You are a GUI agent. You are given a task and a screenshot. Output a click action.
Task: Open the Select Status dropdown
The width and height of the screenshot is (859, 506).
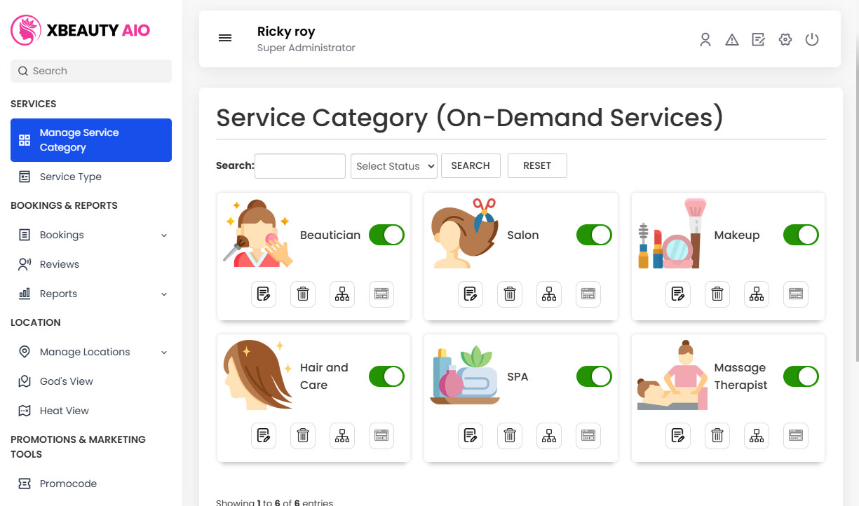[x=393, y=166]
